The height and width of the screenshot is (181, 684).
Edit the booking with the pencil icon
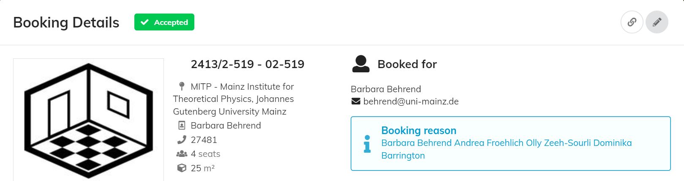coord(657,22)
